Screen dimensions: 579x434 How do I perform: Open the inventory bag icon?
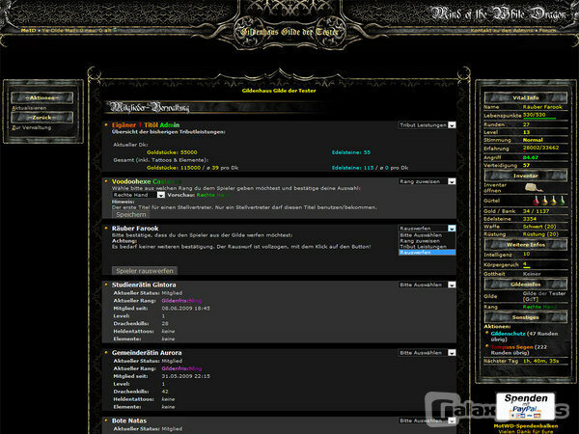click(x=534, y=187)
